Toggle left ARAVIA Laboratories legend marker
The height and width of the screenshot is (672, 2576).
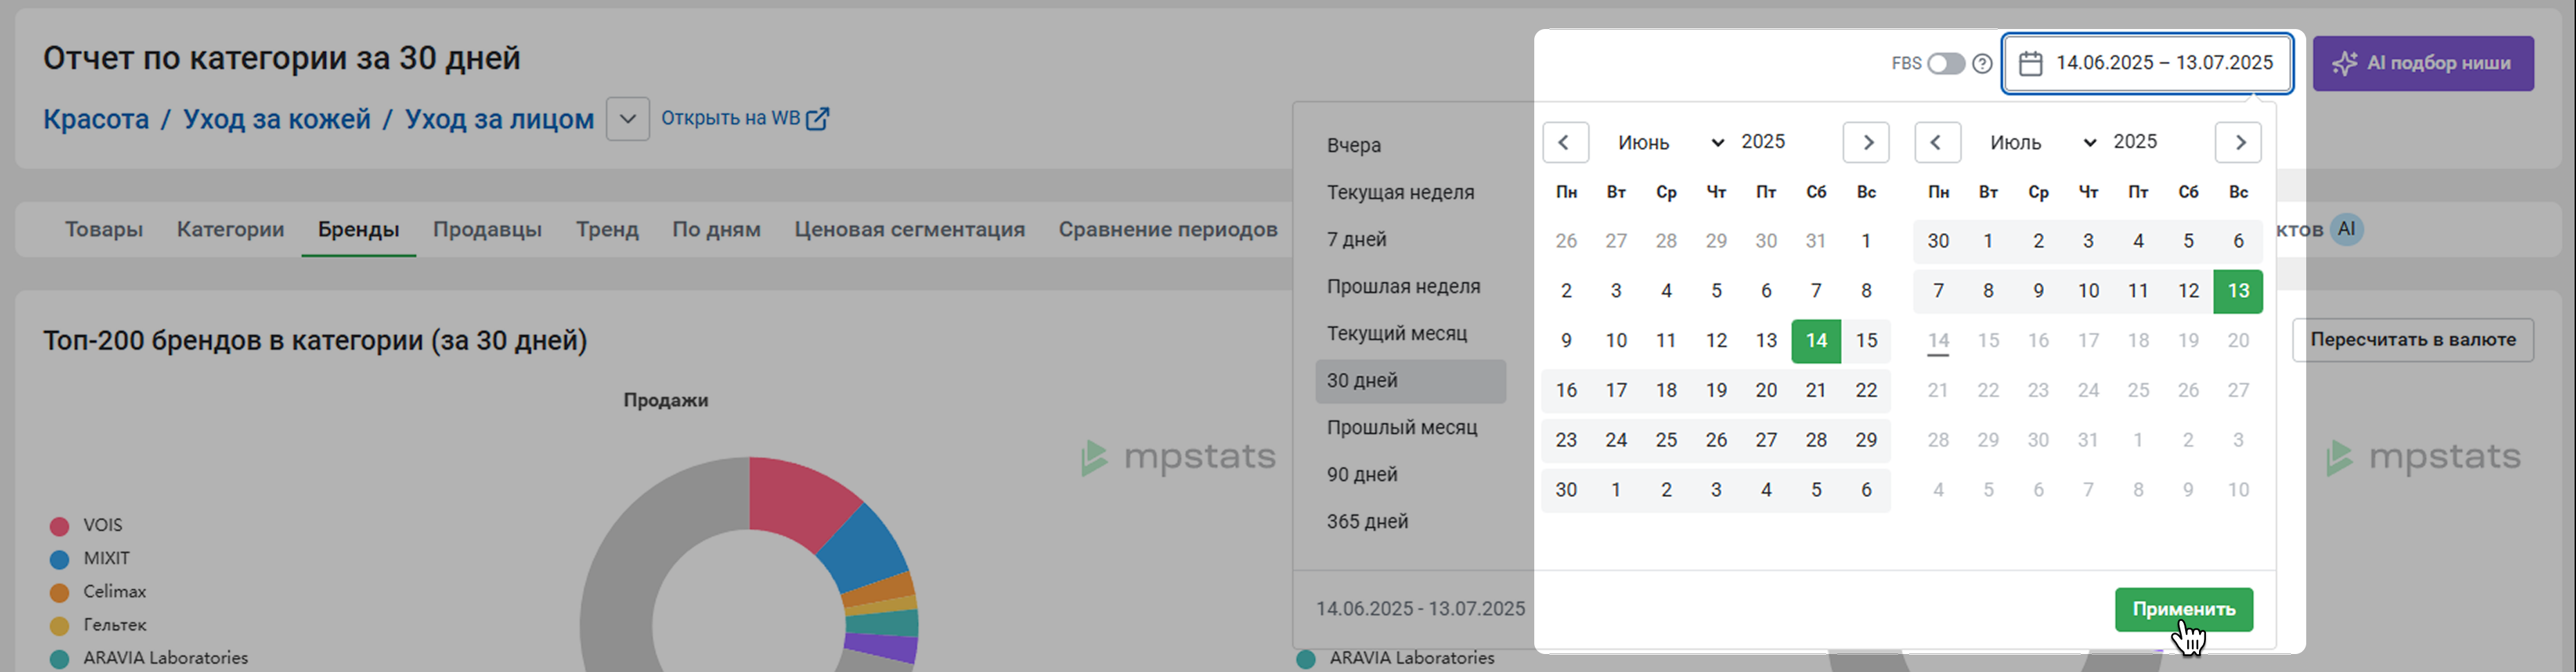[x=60, y=658]
